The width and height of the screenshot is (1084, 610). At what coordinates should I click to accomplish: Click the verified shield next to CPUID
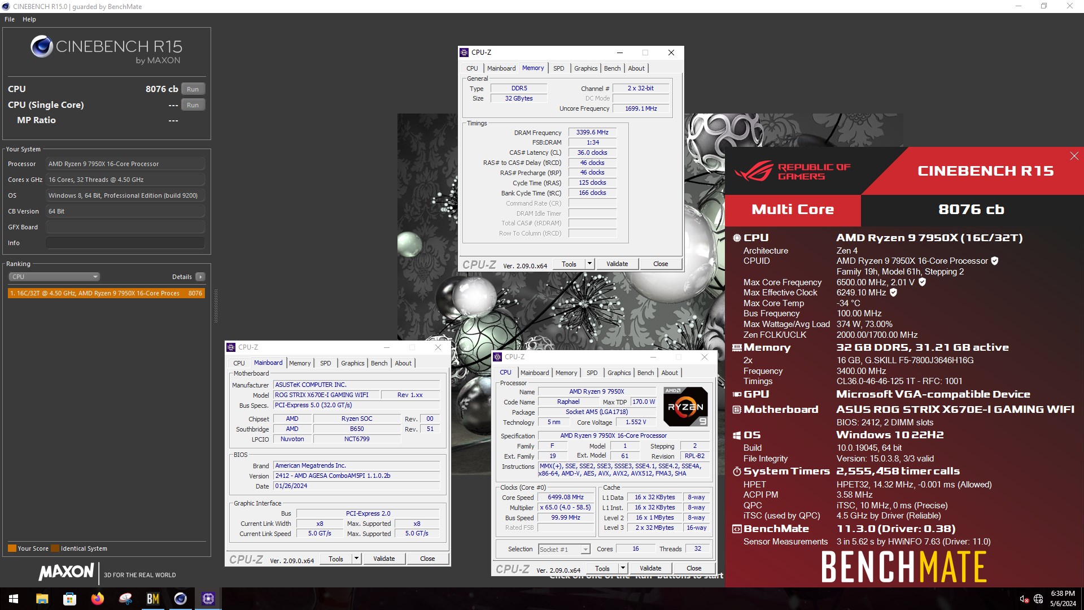(x=995, y=261)
